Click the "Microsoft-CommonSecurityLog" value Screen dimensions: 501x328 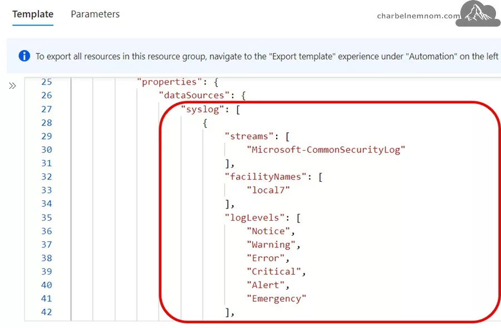point(326,150)
